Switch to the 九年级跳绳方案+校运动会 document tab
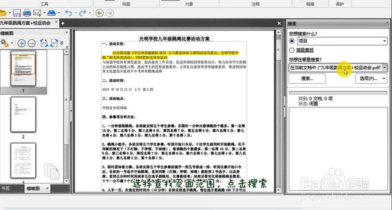 (x=25, y=23)
